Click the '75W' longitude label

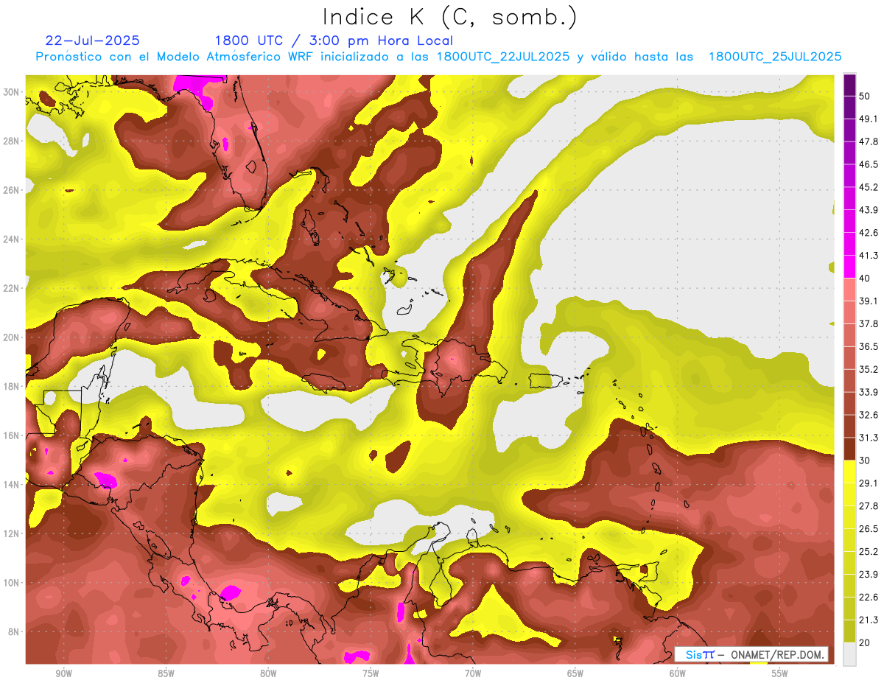tap(371, 673)
